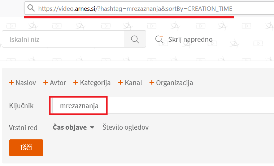Screen dimensions: 274x166
Task: Click the plus icon before Organizacija
Action: (152, 82)
